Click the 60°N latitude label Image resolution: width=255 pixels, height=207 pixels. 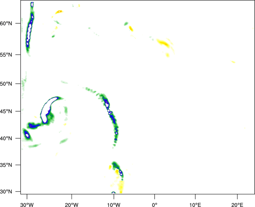pos(6,23)
